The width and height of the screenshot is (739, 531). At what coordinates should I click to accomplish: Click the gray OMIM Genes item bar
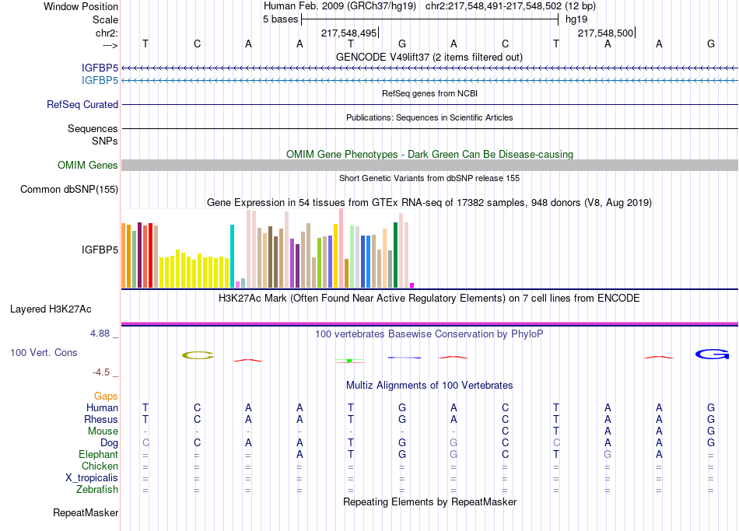click(430, 165)
